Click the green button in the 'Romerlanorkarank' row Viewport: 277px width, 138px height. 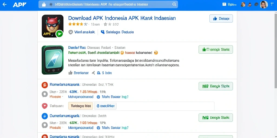click(216, 86)
